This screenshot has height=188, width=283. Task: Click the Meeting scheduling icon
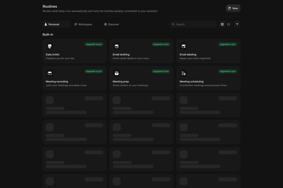(183, 73)
